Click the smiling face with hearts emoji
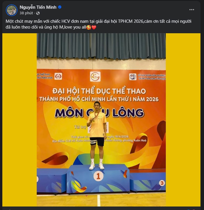This screenshot has width=204, height=210. [x=89, y=27]
